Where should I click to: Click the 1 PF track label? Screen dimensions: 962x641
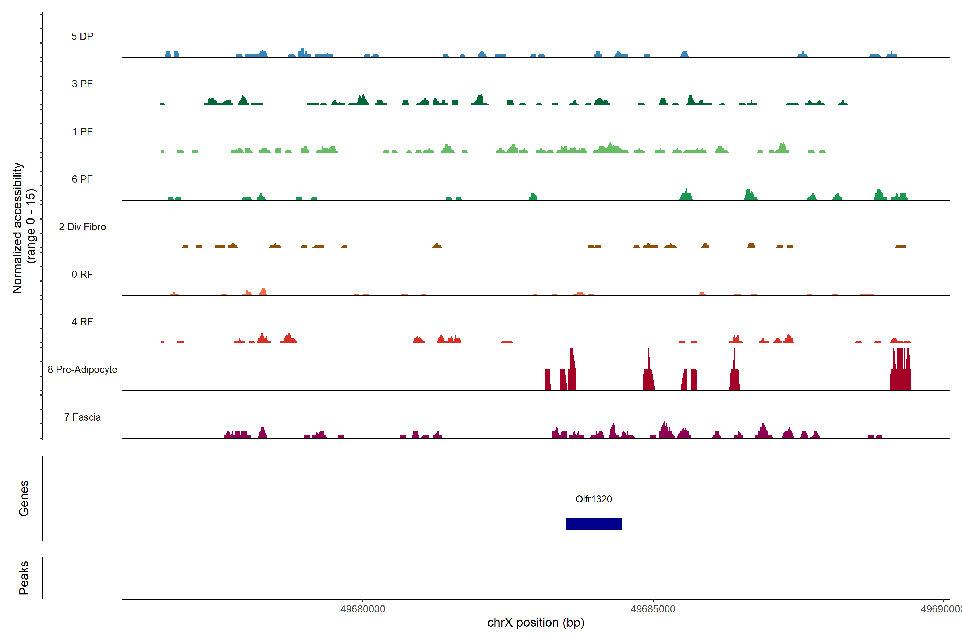coord(82,132)
